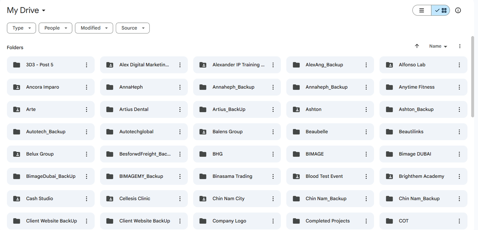
Task: Open more actions for Chin Nam City
Action: click(x=273, y=199)
